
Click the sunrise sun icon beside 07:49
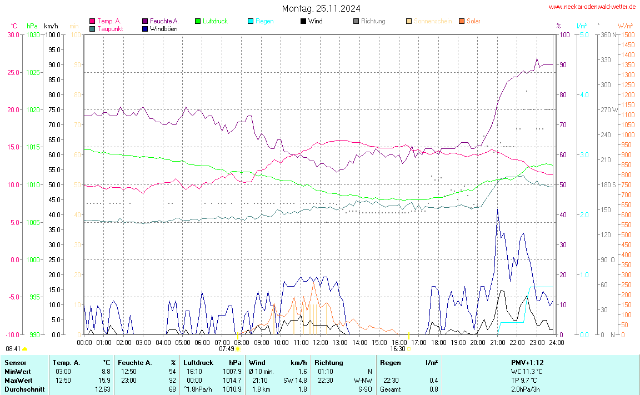(x=238, y=349)
